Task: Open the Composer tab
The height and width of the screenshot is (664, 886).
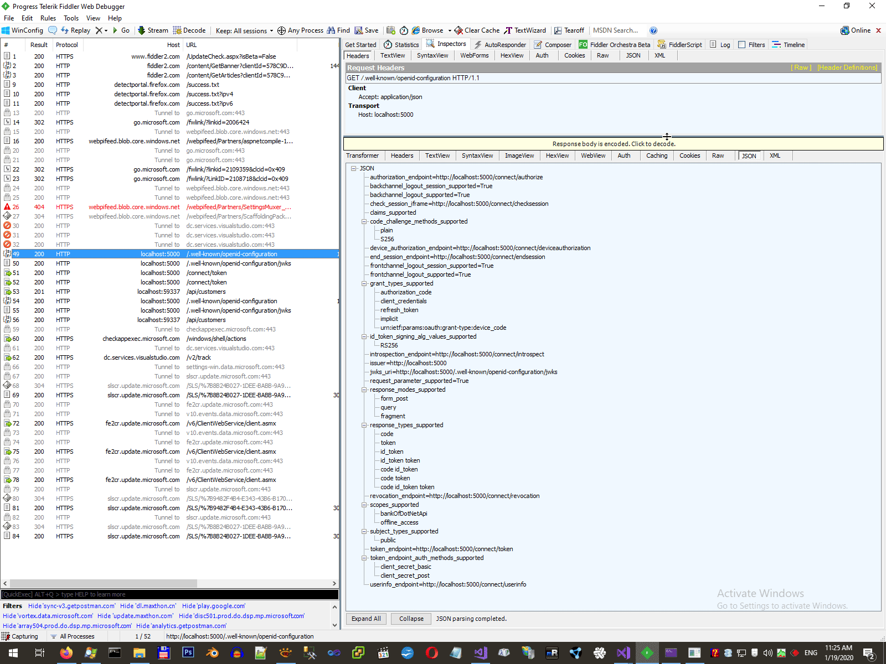Action: click(x=553, y=45)
